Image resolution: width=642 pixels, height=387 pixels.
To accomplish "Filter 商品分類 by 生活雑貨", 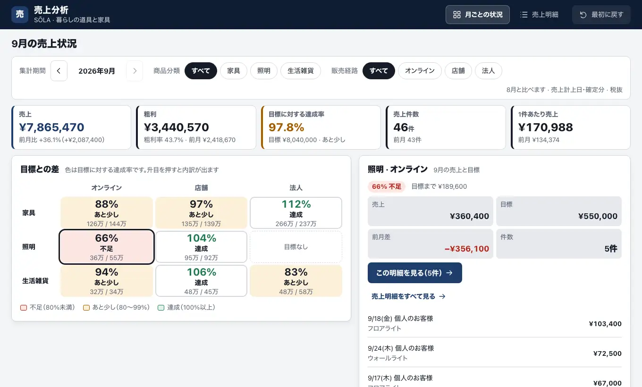I will [301, 71].
